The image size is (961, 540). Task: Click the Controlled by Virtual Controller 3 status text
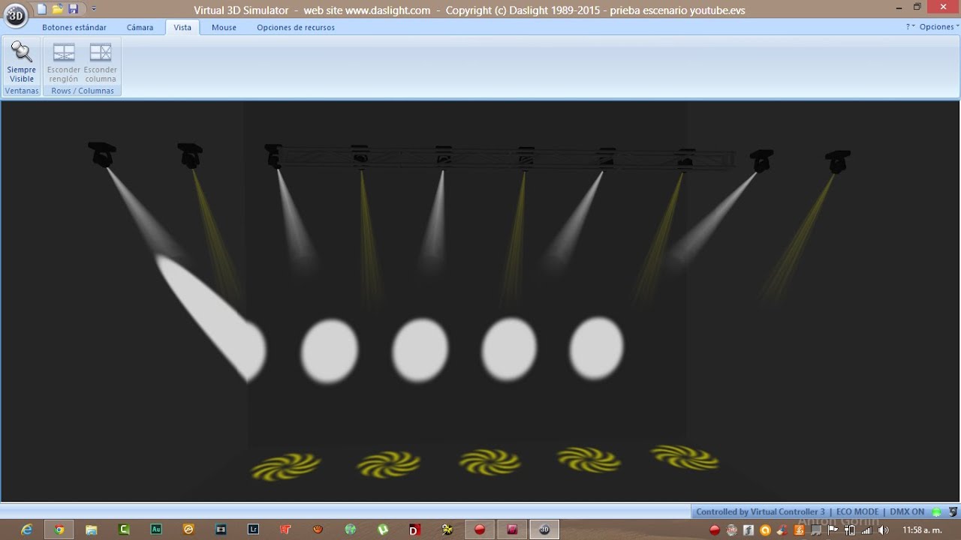coord(760,511)
